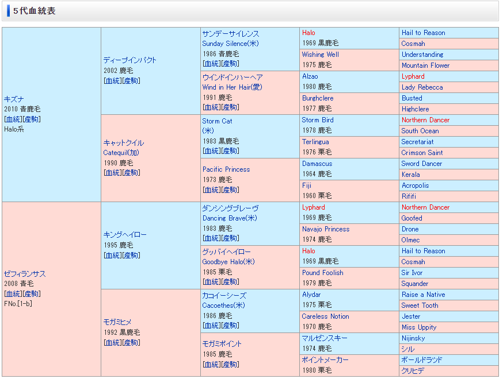Select the ボールドラッド link
The height and width of the screenshot is (379, 503).
click(422, 360)
